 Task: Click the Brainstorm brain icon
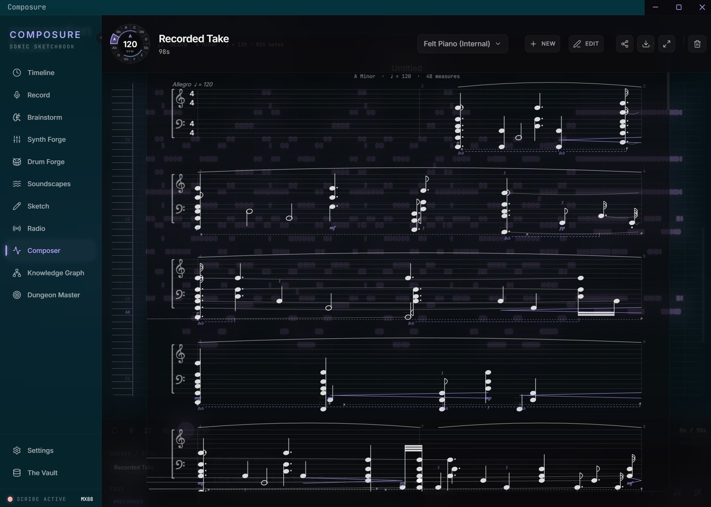click(x=17, y=117)
